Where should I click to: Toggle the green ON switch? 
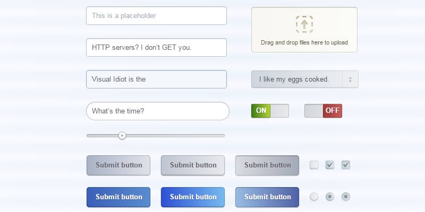(270, 111)
